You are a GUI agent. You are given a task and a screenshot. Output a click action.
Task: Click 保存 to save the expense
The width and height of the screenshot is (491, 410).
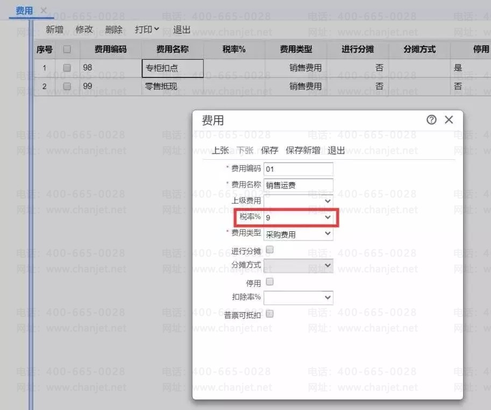coord(269,151)
